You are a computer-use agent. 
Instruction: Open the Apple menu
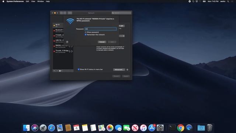coord(3,1)
